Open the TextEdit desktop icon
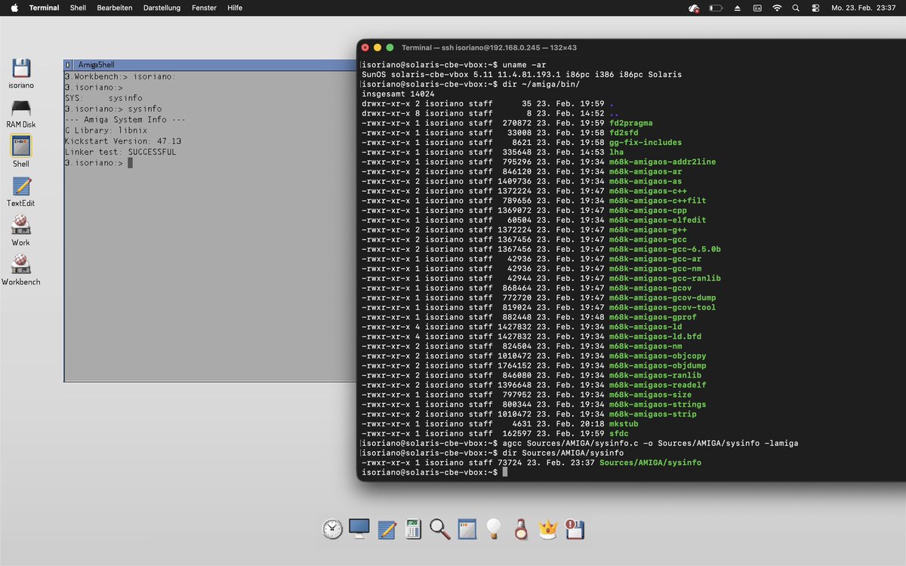Viewport: 906px width, 566px height. click(21, 186)
